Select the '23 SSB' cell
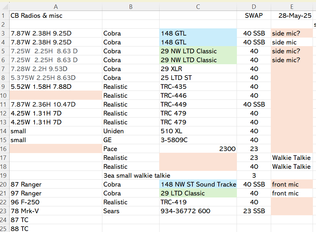The height and width of the screenshot is (232, 316). [254, 211]
